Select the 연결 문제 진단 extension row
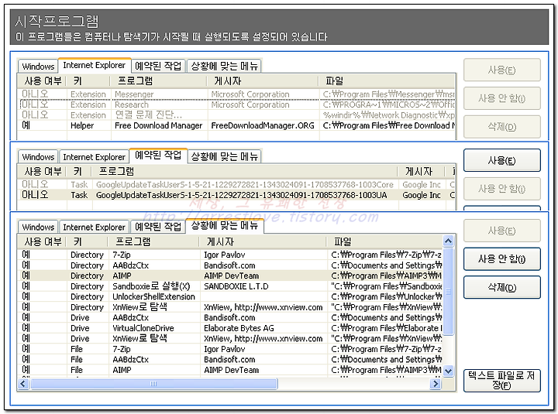This screenshot has height=414, width=558. [236, 115]
